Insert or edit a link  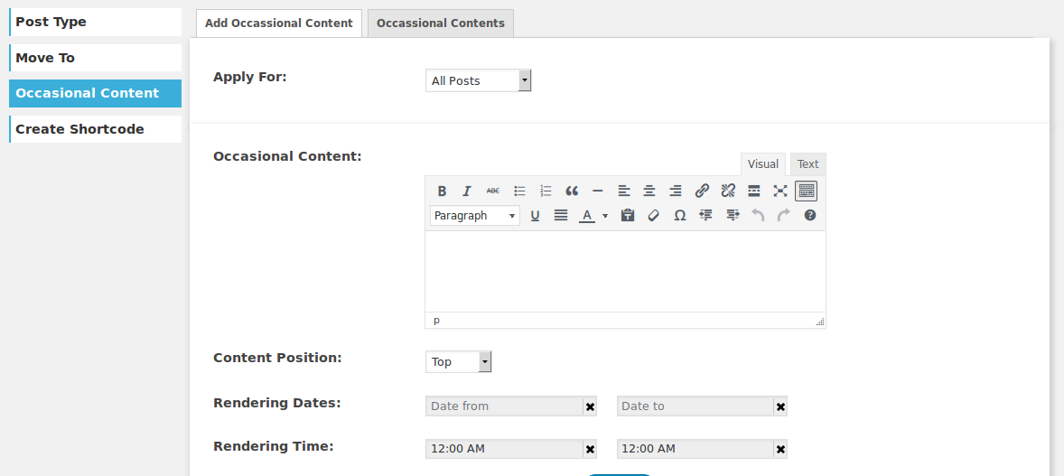tap(703, 191)
